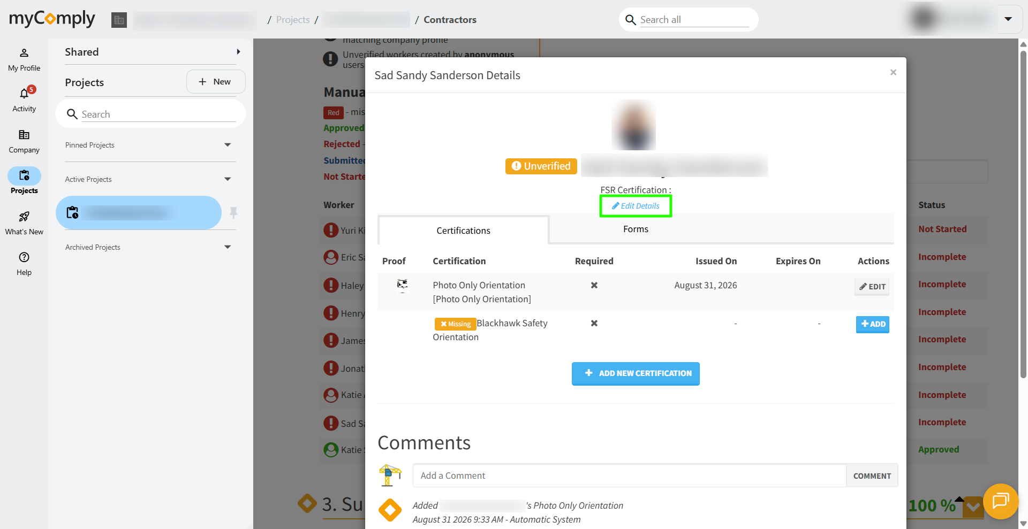The height and width of the screenshot is (529, 1028).
Task: Open the chat widget icon
Action: click(x=1000, y=501)
